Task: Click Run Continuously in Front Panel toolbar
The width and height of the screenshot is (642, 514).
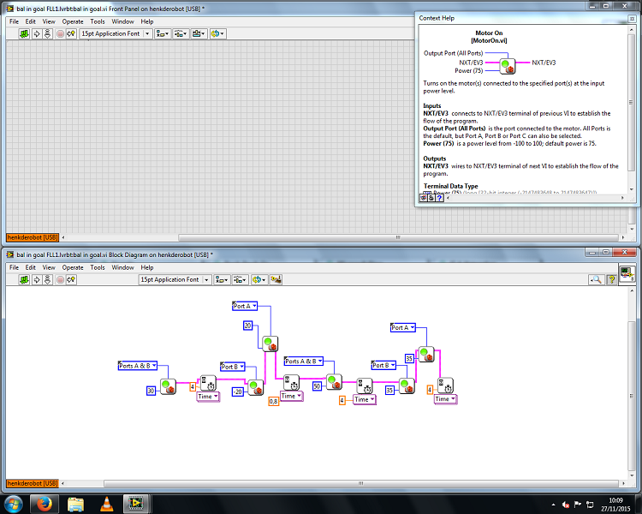Action: pyautogui.click(x=47, y=33)
